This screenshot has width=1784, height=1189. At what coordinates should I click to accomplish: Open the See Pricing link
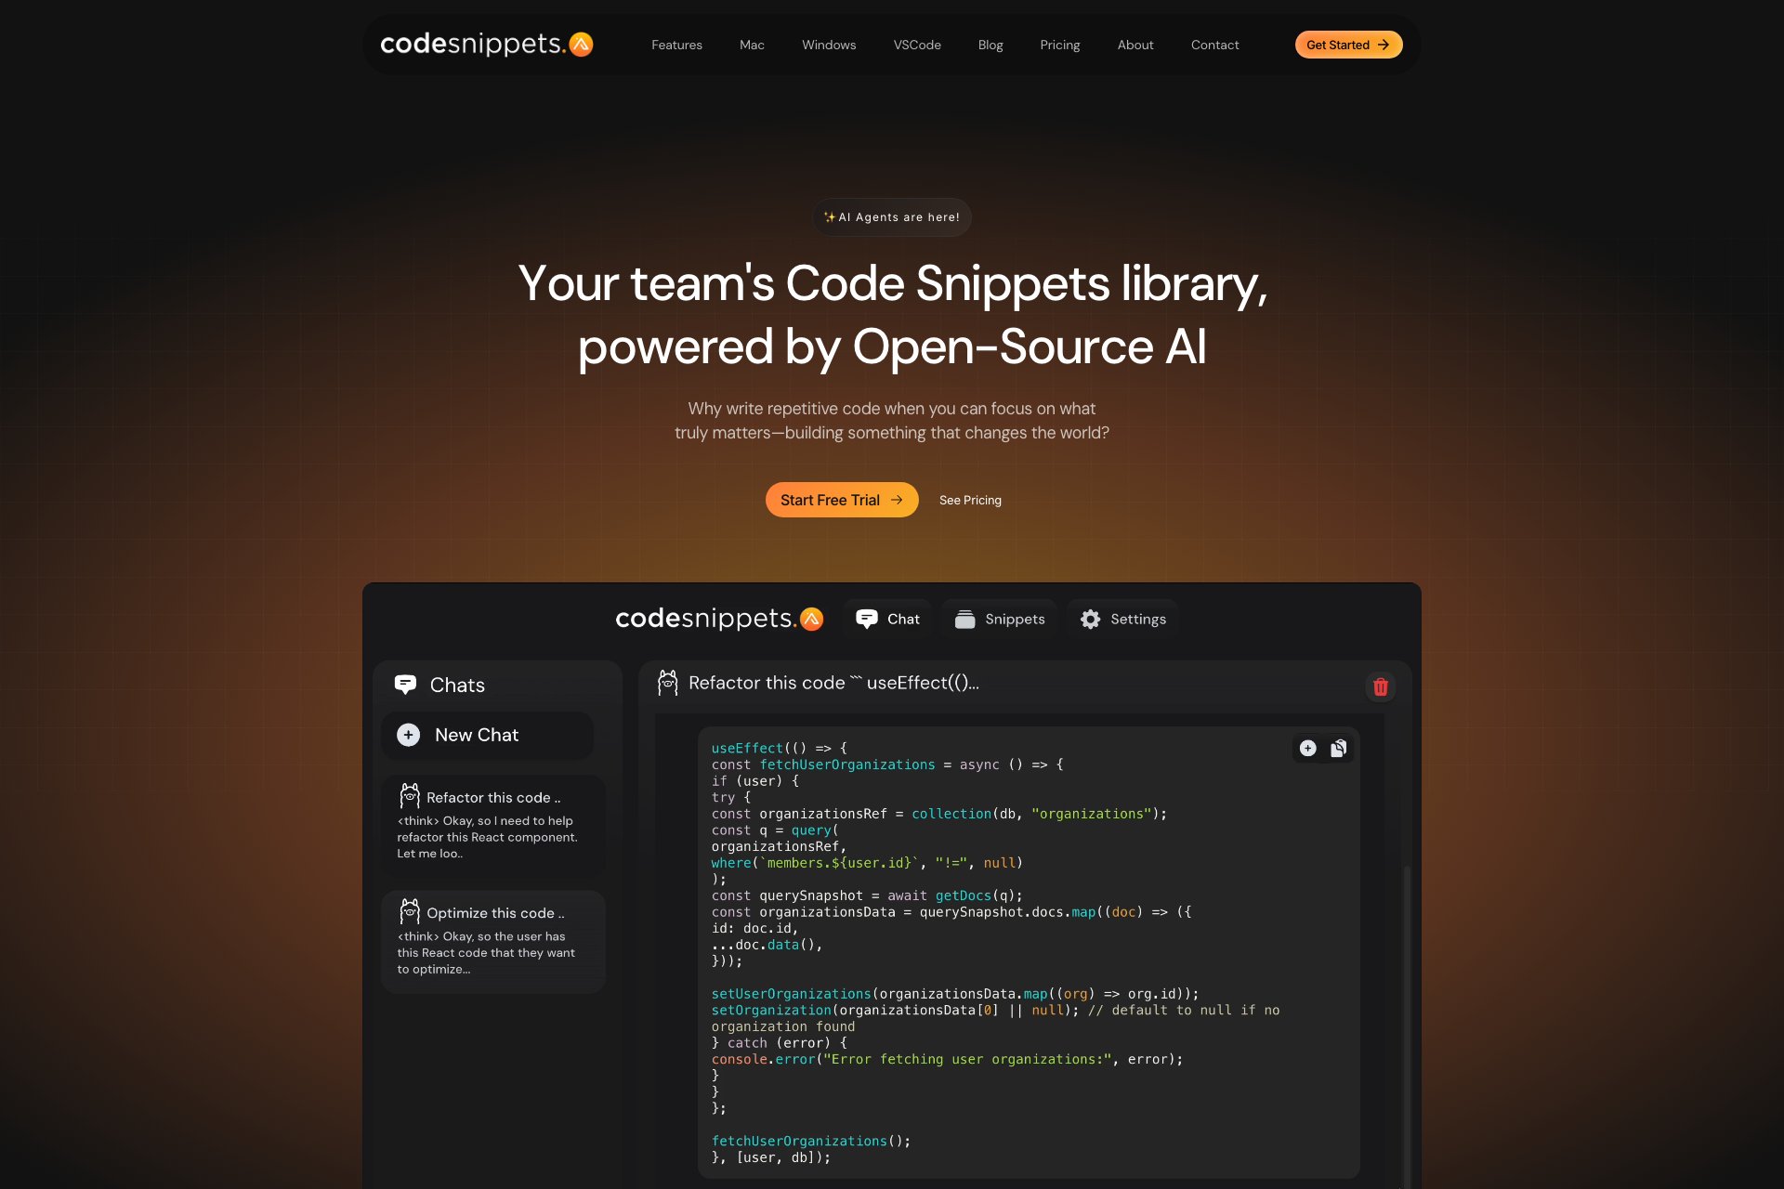tap(970, 500)
